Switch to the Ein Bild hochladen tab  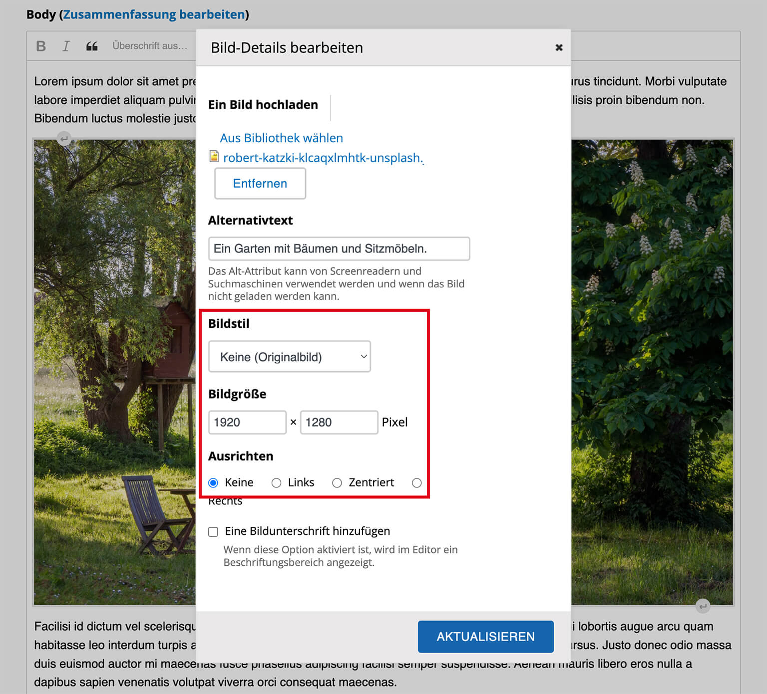point(263,105)
